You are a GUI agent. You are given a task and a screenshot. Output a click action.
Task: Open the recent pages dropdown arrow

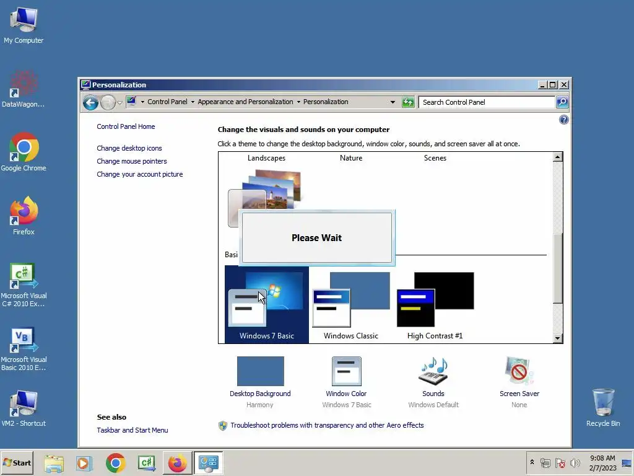(119, 102)
